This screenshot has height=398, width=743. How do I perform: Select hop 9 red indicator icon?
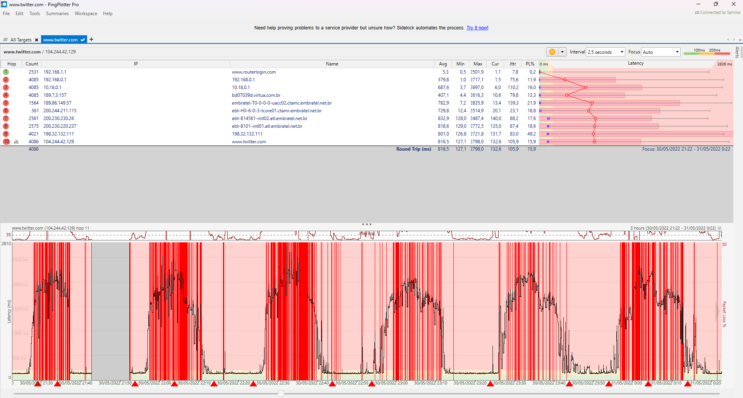point(6,134)
